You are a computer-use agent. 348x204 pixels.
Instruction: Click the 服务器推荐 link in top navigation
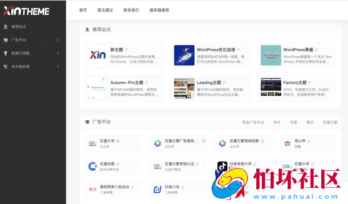pyautogui.click(x=159, y=10)
